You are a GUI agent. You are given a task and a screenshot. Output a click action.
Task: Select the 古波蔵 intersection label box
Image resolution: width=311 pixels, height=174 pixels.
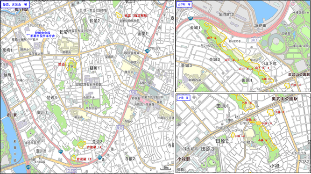[71, 170]
